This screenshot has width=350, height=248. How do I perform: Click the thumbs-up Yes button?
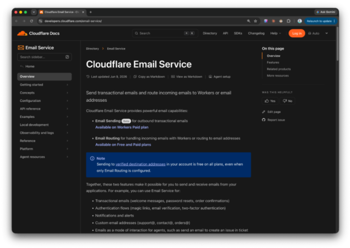pyautogui.click(x=270, y=101)
